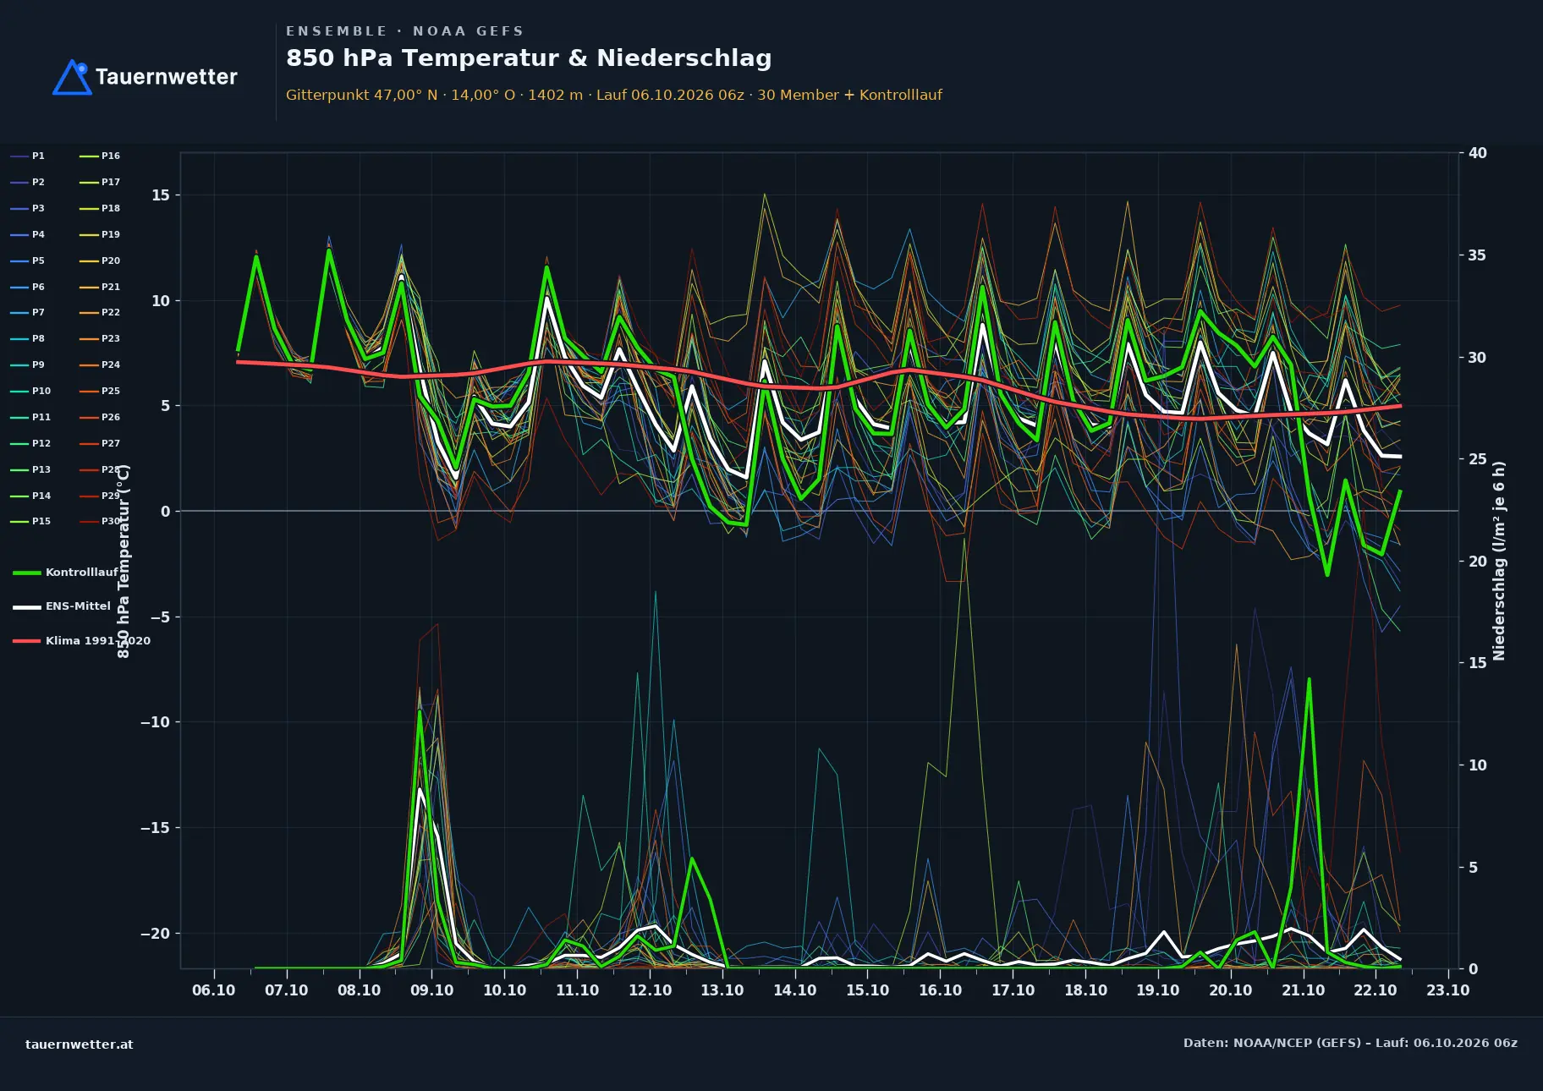Click the 'ENSEMBLE · NOAA GEFS' header label
Image resolution: width=1543 pixels, height=1091 pixels.
(404, 31)
